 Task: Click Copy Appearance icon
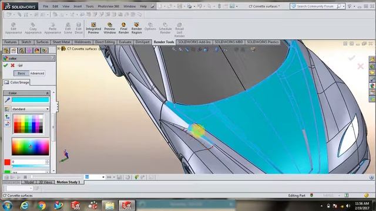(33, 28)
